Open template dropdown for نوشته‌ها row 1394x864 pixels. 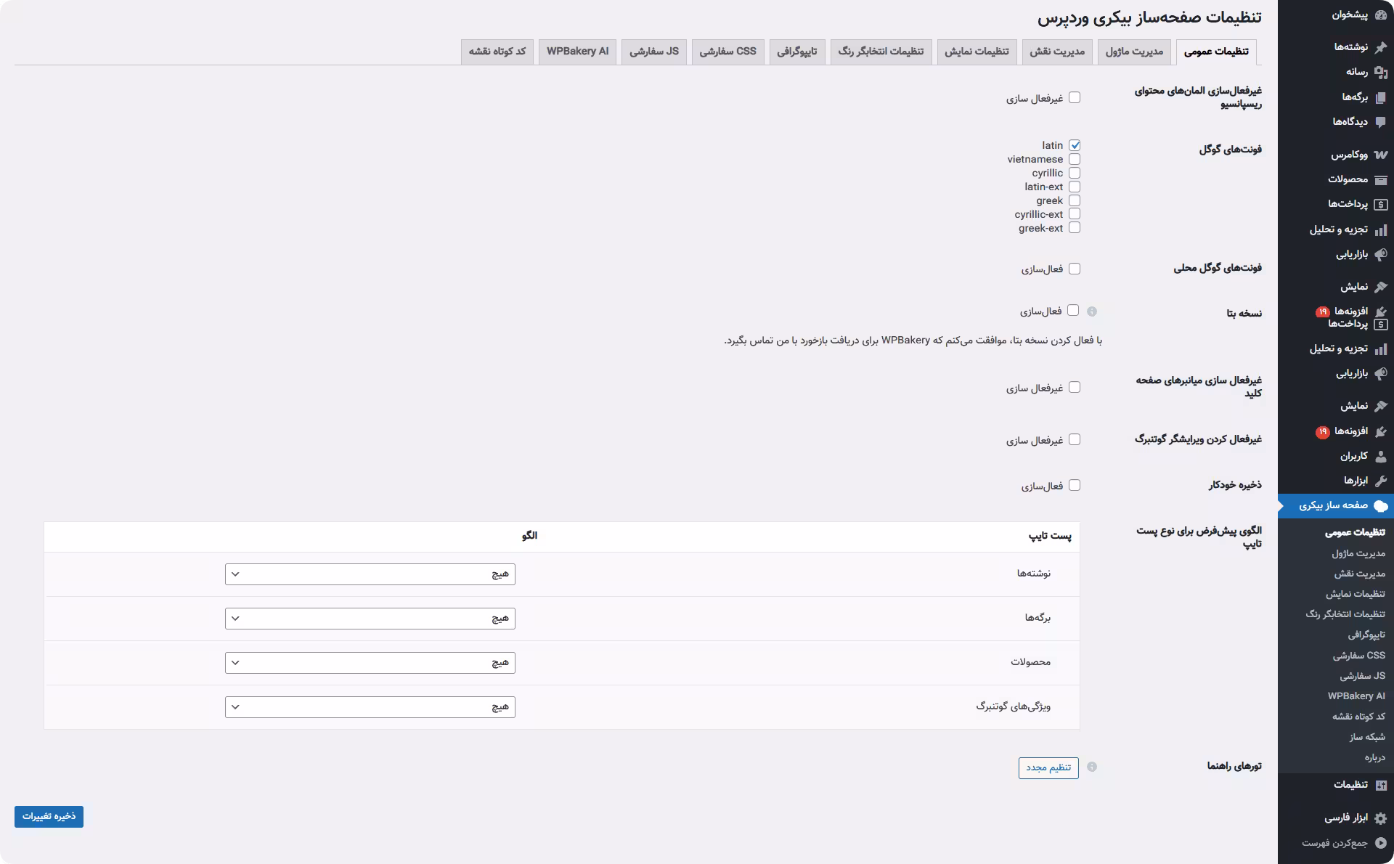370,574
